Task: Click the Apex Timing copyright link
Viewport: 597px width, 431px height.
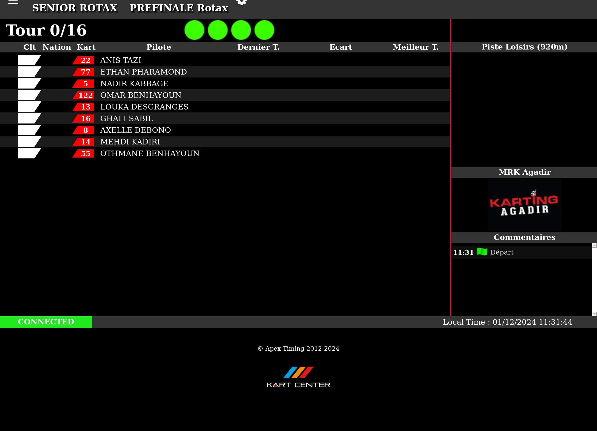Action: 298,349
